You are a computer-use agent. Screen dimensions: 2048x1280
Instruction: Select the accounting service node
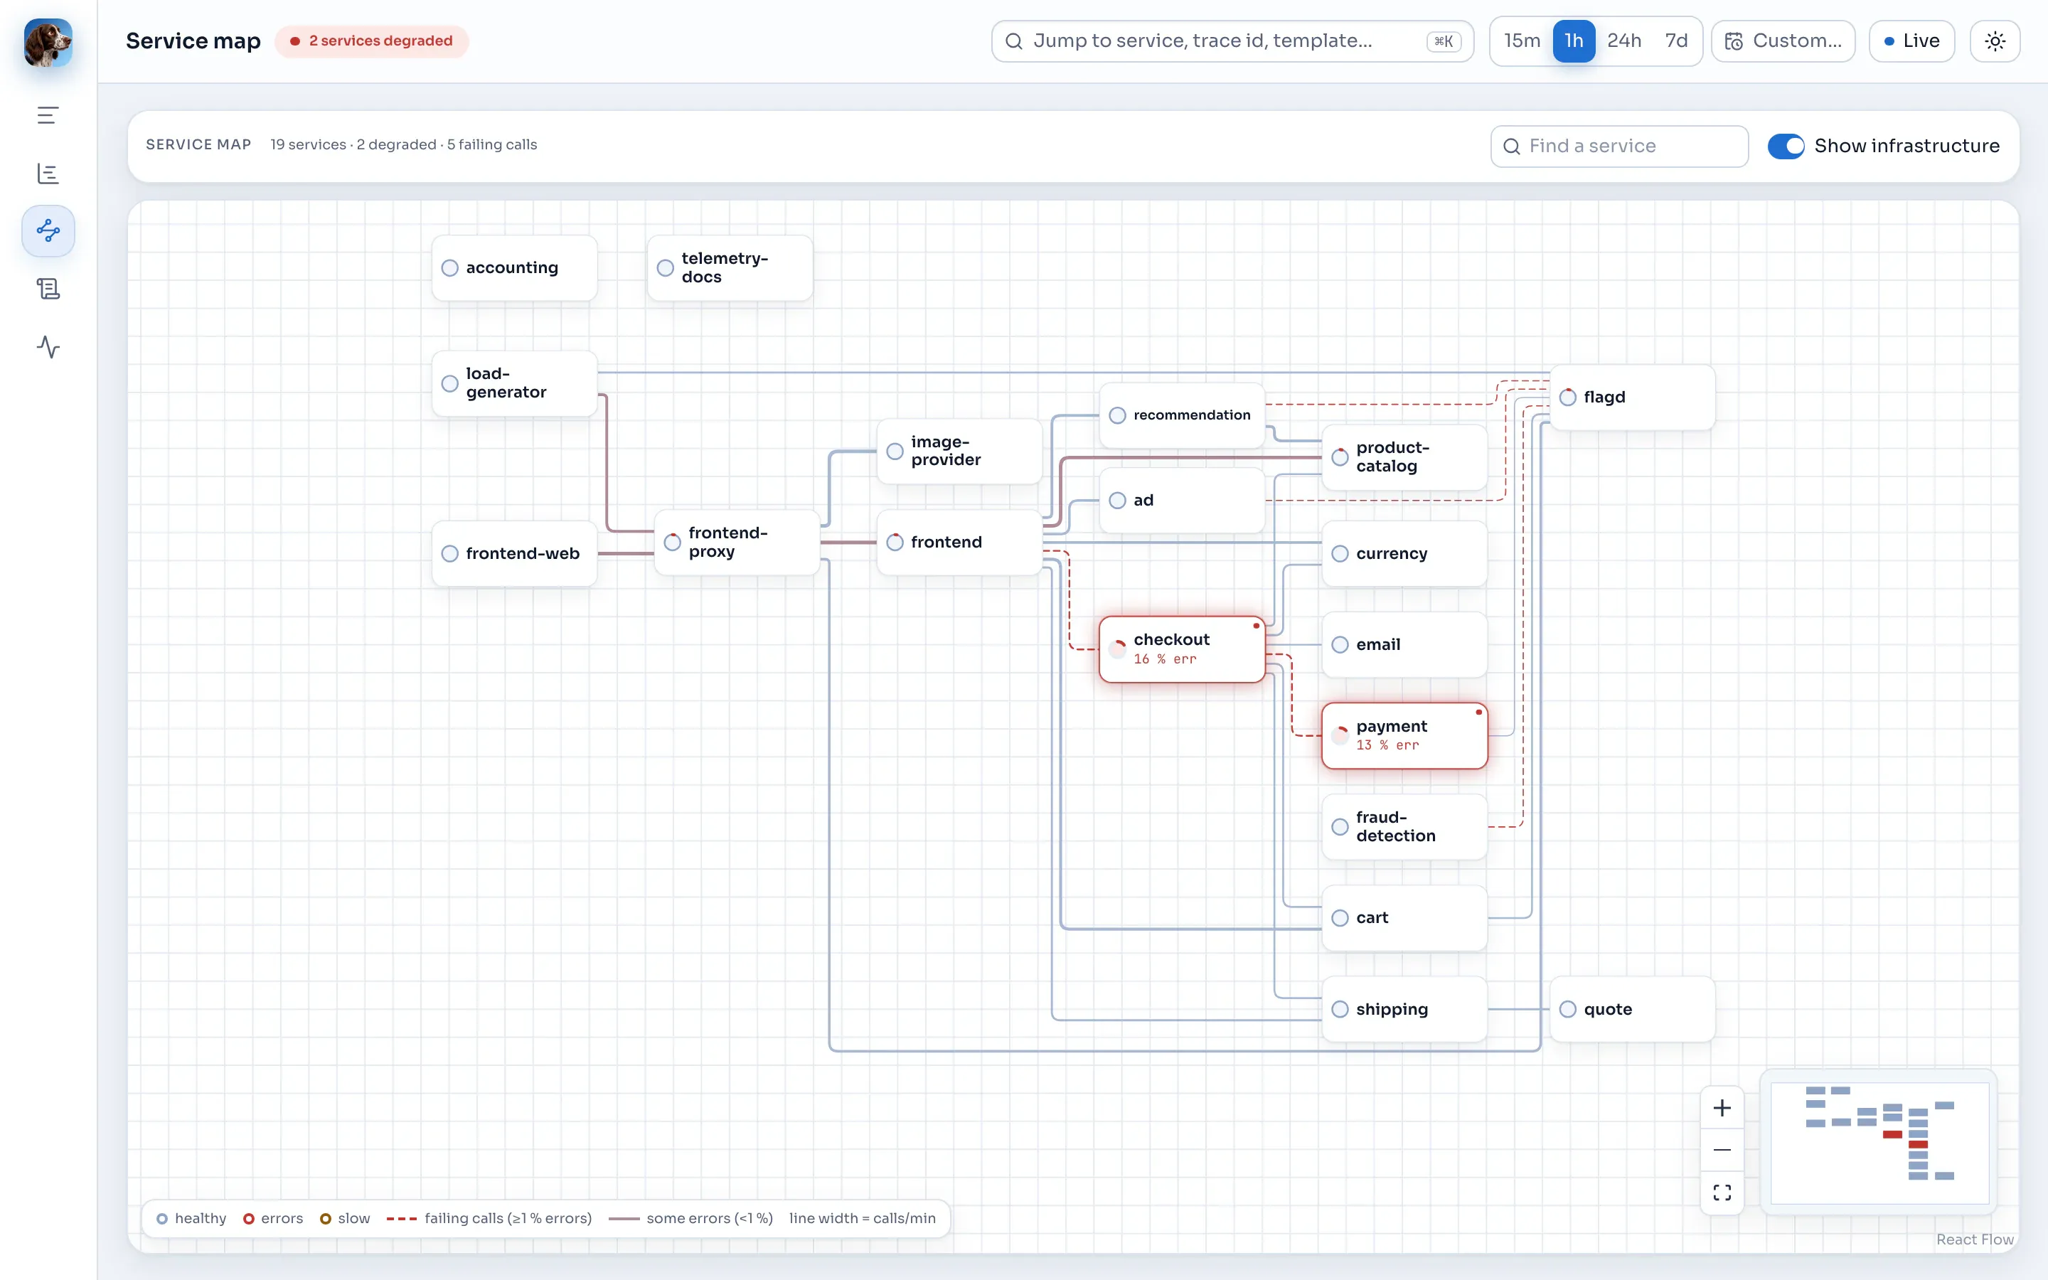pos(513,267)
